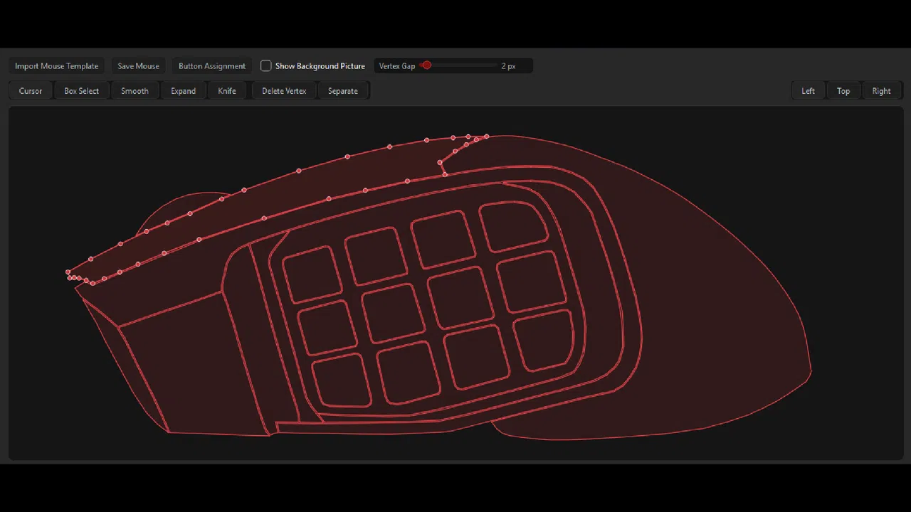
Task: Click the Separate button
Action: click(343, 91)
